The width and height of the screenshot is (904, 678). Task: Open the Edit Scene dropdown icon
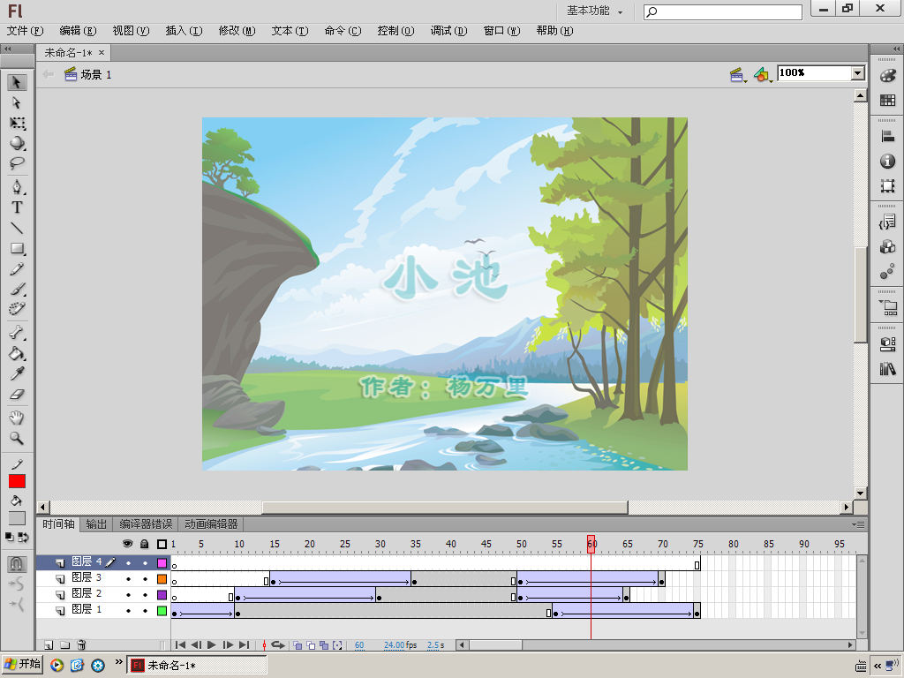[738, 74]
